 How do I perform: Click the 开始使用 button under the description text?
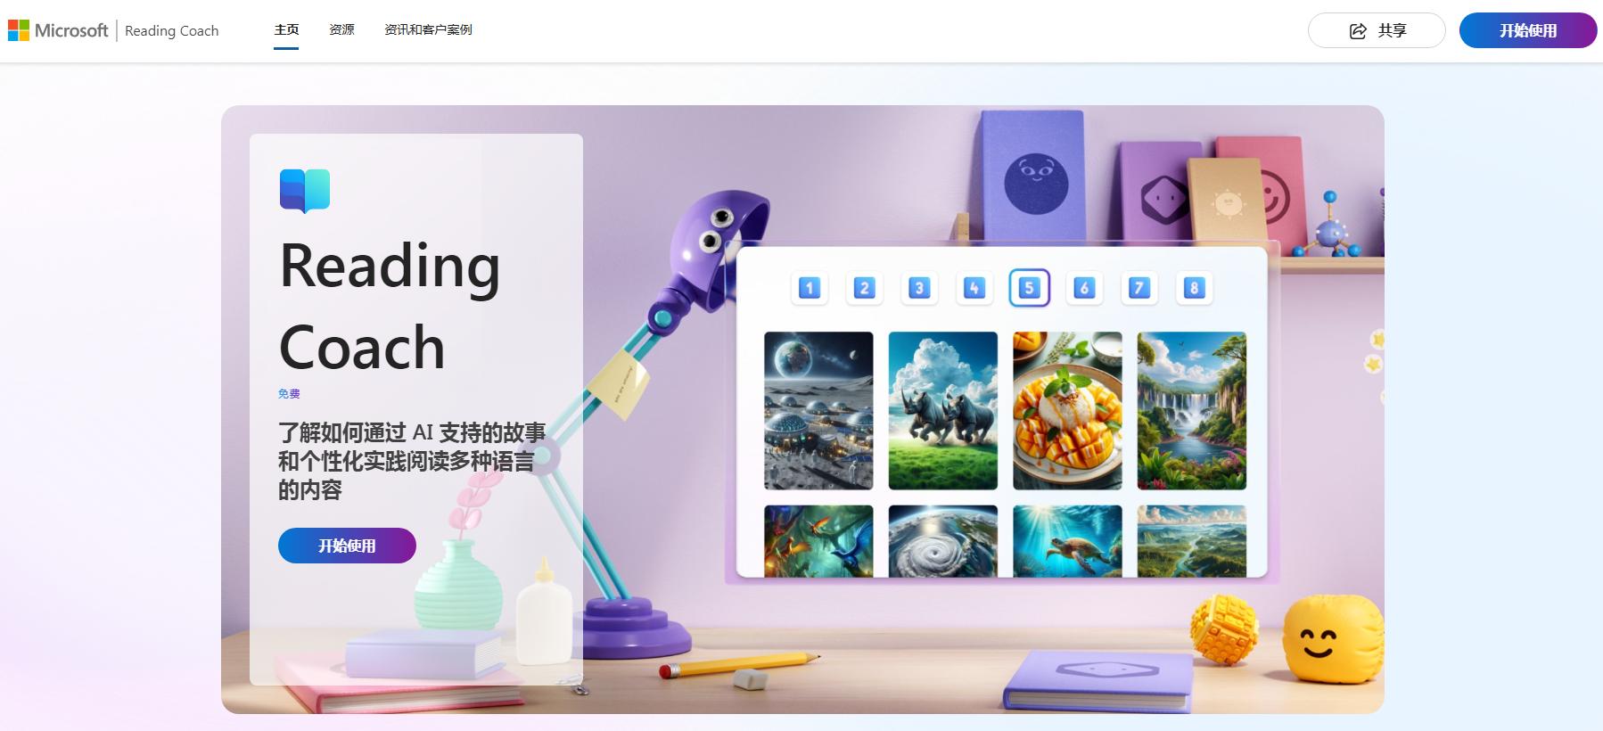347,546
